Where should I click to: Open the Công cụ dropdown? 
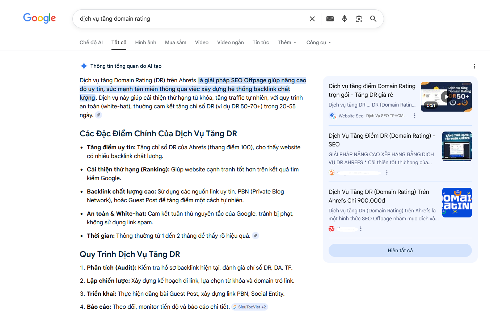318,42
